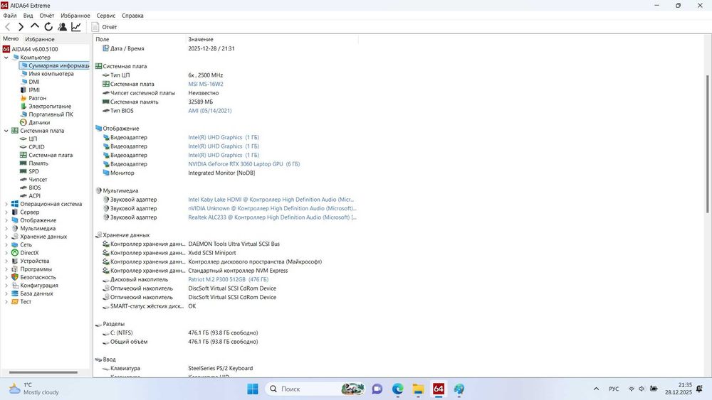This screenshot has height=400, width=712.
Task: Expand the Сервер node
Action: [6, 212]
